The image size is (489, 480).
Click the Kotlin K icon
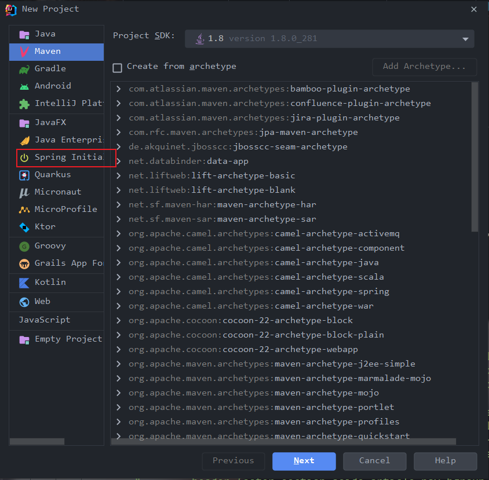point(24,283)
